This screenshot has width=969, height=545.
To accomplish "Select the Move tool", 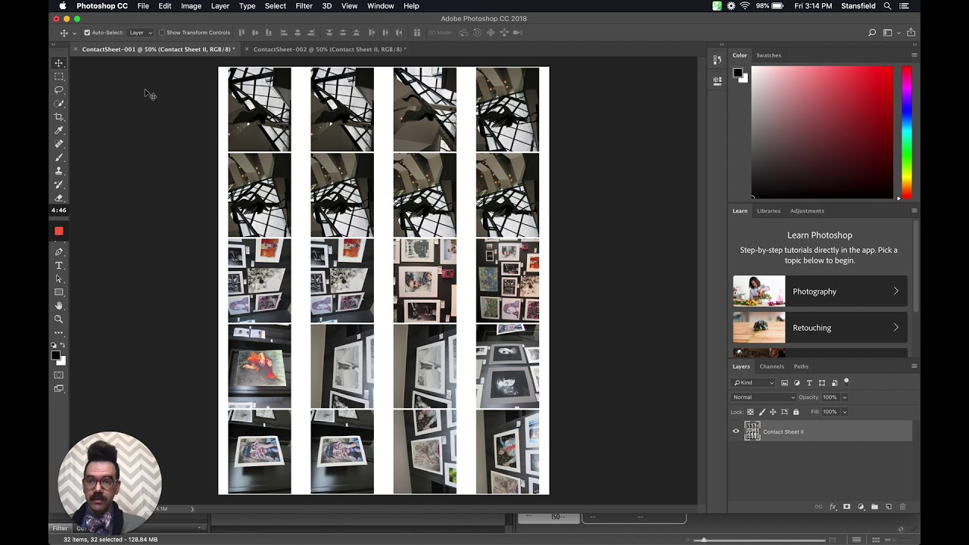I will 58,63.
